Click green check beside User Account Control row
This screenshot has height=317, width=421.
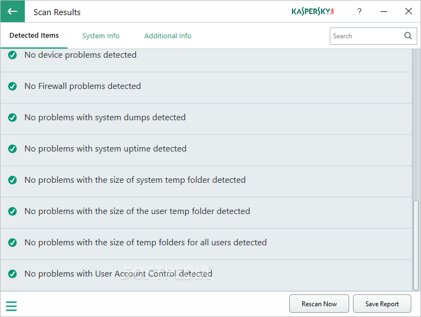click(12, 274)
